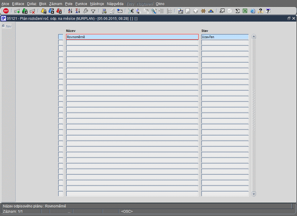Click the triangle ruler icon

pyautogui.click(x=211, y=11)
